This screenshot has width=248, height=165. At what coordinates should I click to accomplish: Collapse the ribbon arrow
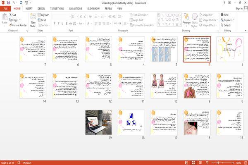pyautogui.click(x=246, y=31)
